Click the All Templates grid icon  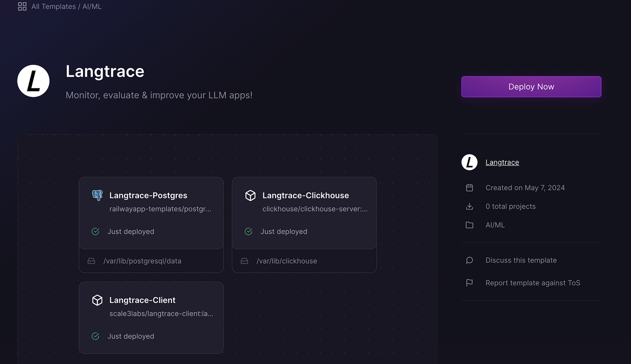point(22,6)
